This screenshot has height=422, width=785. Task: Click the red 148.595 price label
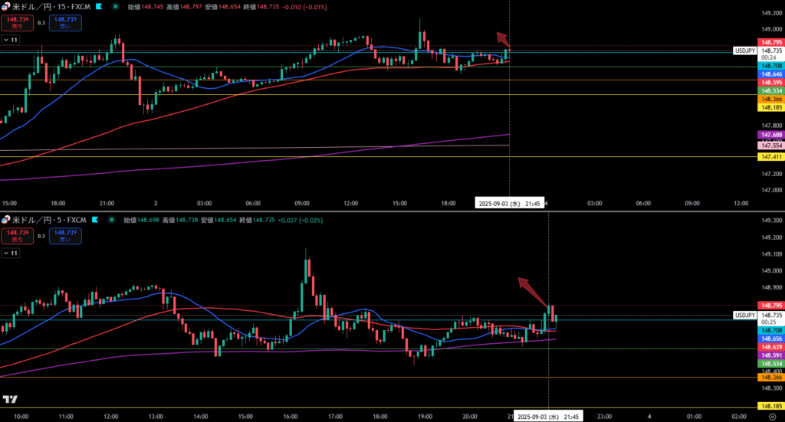[x=771, y=83]
